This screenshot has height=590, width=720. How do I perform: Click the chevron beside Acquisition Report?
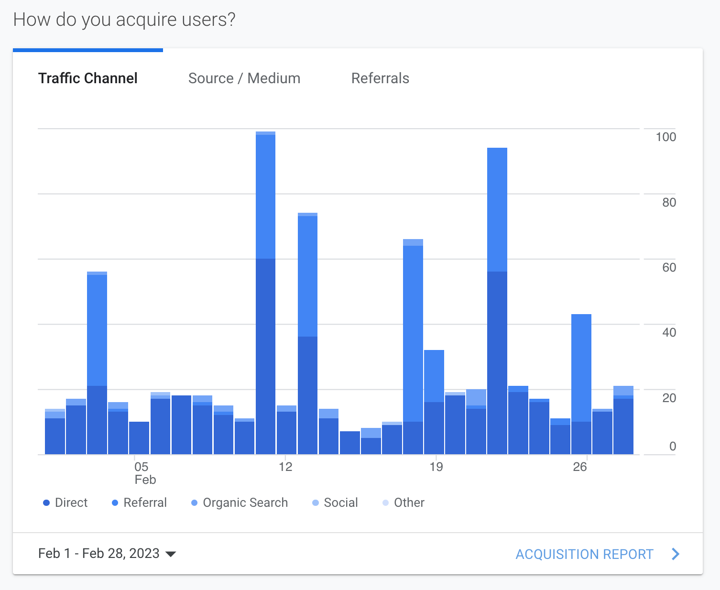click(x=676, y=554)
